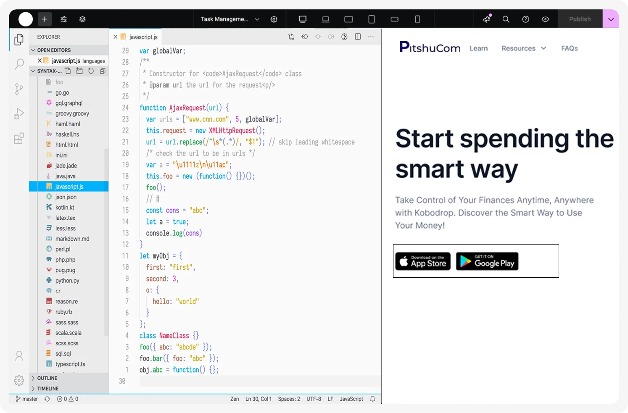The width and height of the screenshot is (628, 413).
Task: Click the master branch in status bar
Action: [26, 399]
